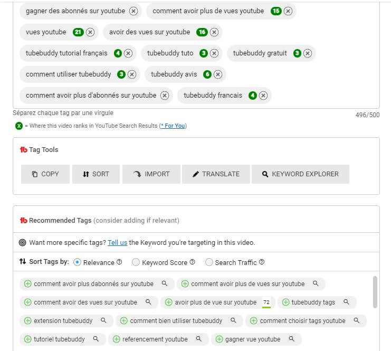Click rank badge 4 on 'tubebuddy francais'
Image resolution: width=391 pixels, height=351 pixels.
253,96
